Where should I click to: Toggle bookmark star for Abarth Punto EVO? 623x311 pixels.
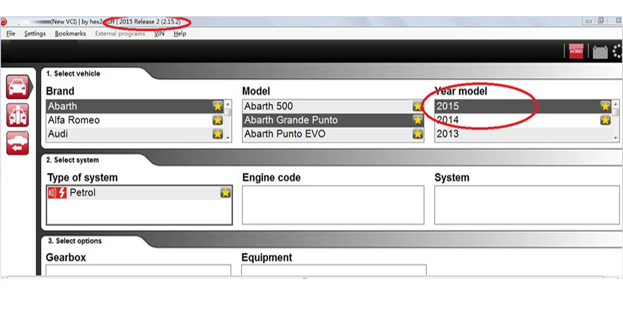(x=417, y=134)
